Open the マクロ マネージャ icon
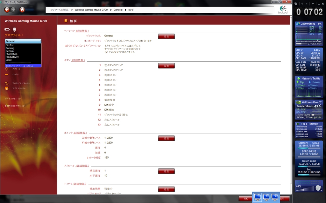 7,88
